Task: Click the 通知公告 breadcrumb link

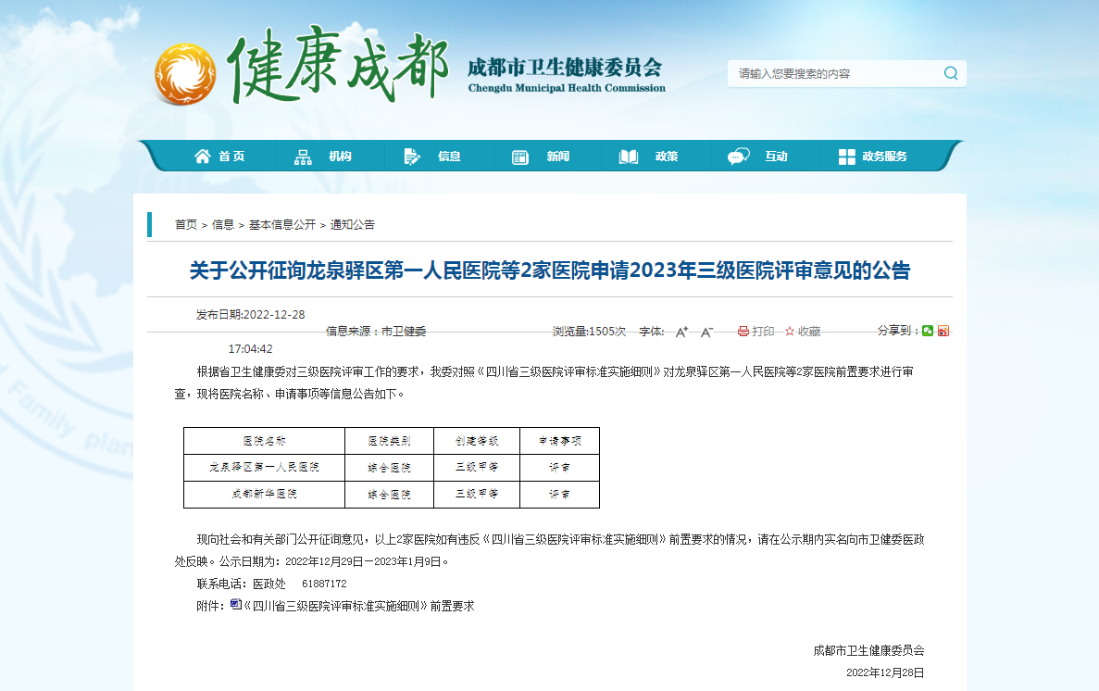Action: 353,224
